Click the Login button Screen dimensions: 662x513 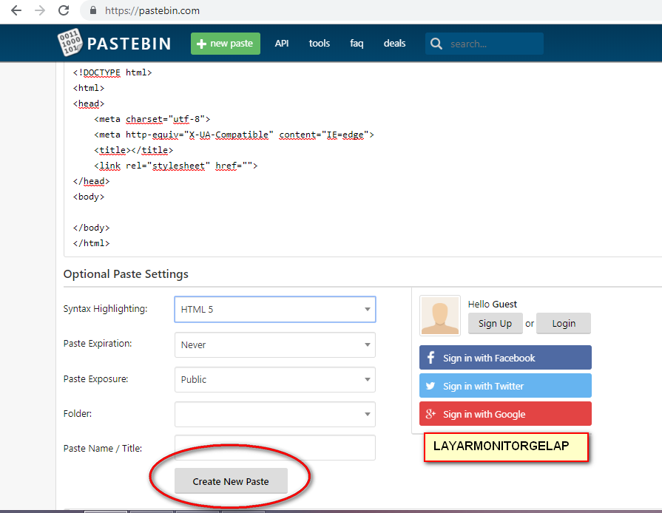pos(563,323)
